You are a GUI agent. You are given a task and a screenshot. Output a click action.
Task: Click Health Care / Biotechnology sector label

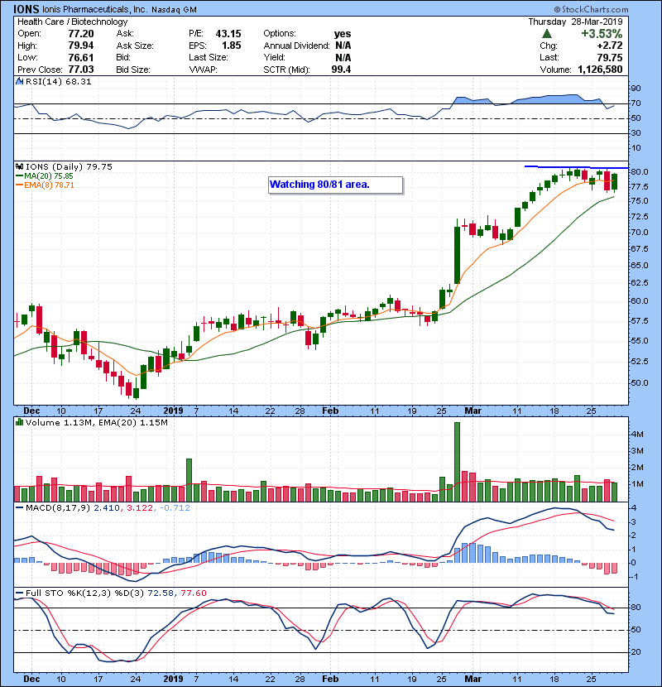coord(72,22)
